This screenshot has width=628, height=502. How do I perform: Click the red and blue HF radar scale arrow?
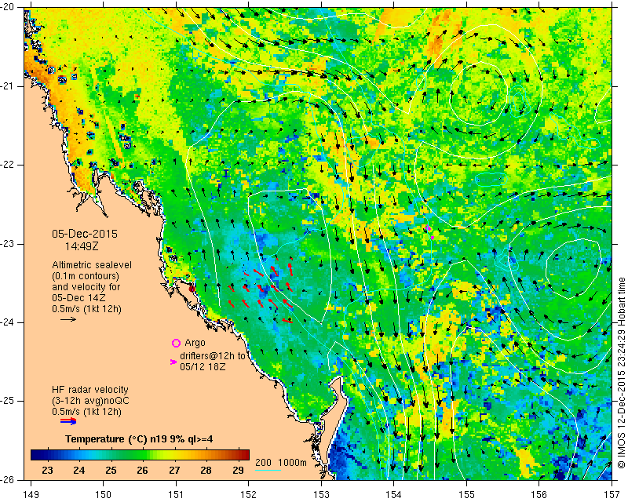[68, 421]
